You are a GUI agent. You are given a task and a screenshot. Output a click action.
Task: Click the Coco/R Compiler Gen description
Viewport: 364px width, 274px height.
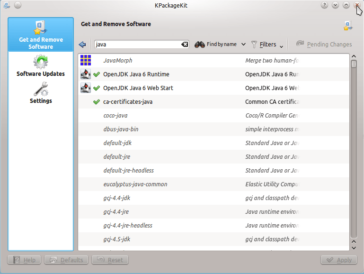click(272, 116)
